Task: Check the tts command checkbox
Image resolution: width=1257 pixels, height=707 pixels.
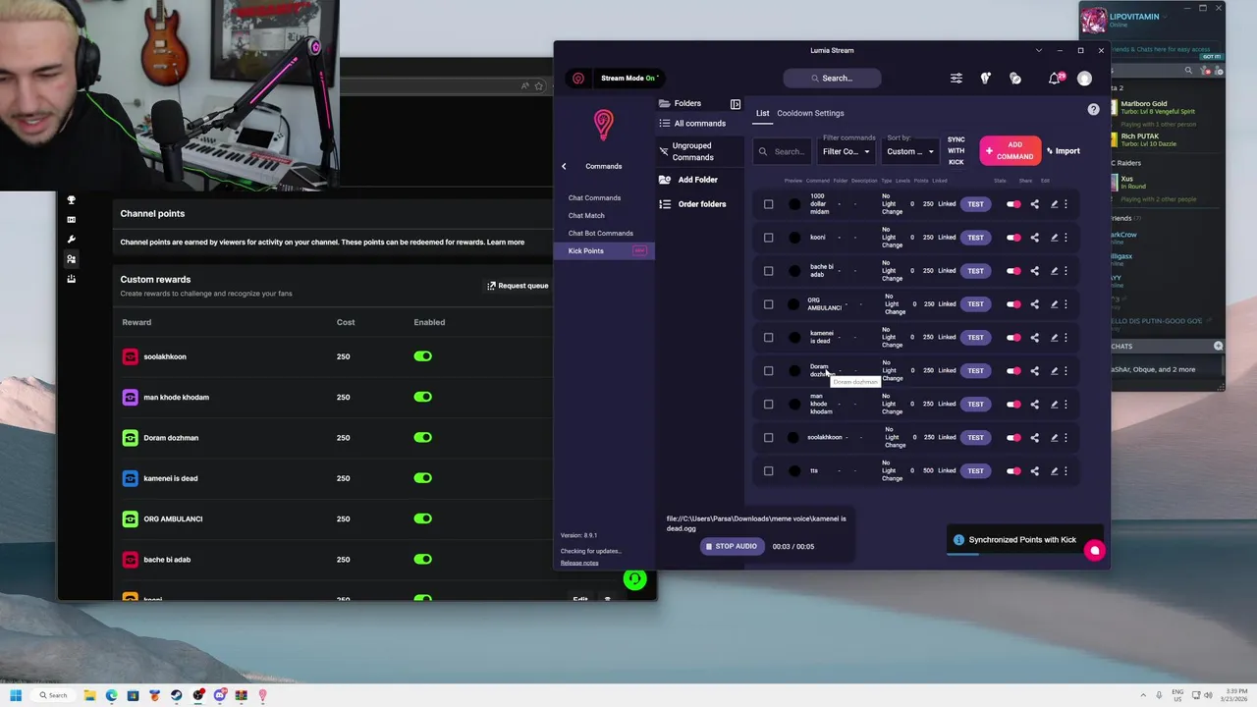Action: [769, 471]
